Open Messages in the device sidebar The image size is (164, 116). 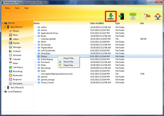[17, 47]
